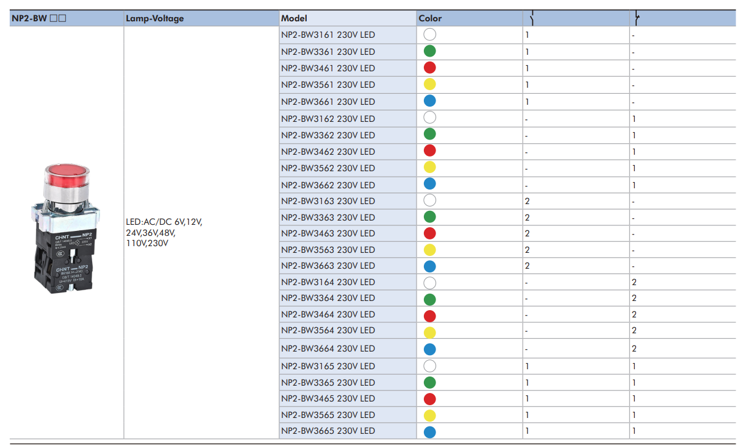
Task: Pick the green color circle for NP2-BW3362
Action: tap(430, 134)
